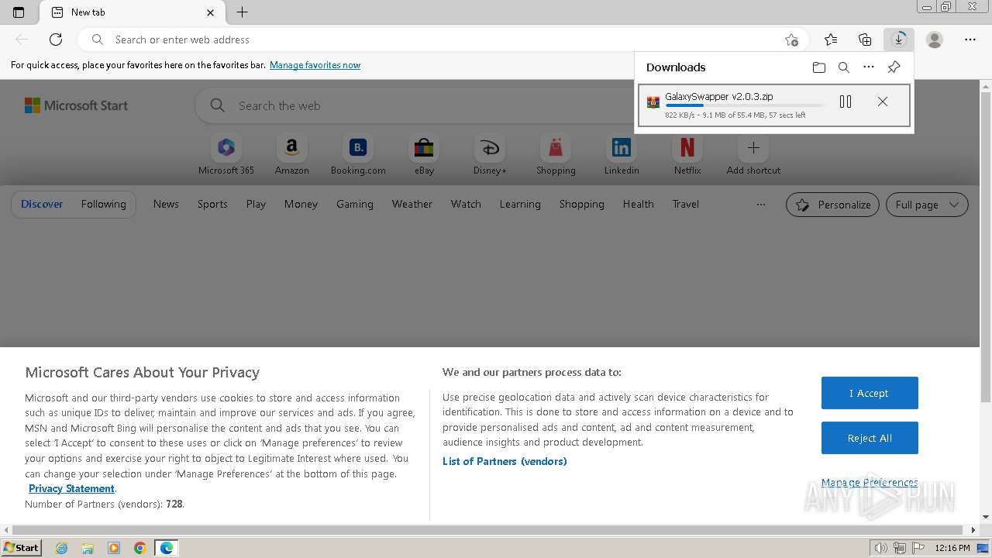
Task: Pause the GalaxySwapper download
Action: tap(846, 102)
